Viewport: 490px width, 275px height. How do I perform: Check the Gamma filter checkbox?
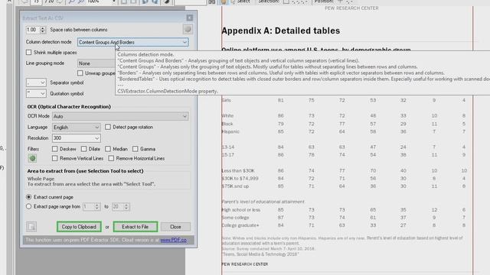click(135, 149)
